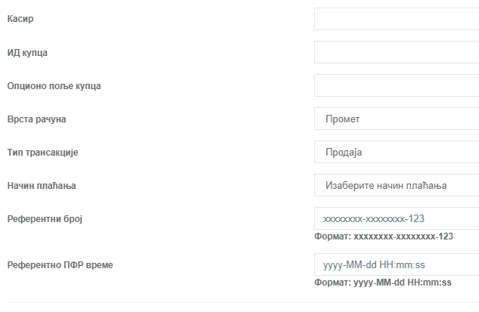Click into the ИД купца text box
This screenshot has height=312, width=479.
397,52
